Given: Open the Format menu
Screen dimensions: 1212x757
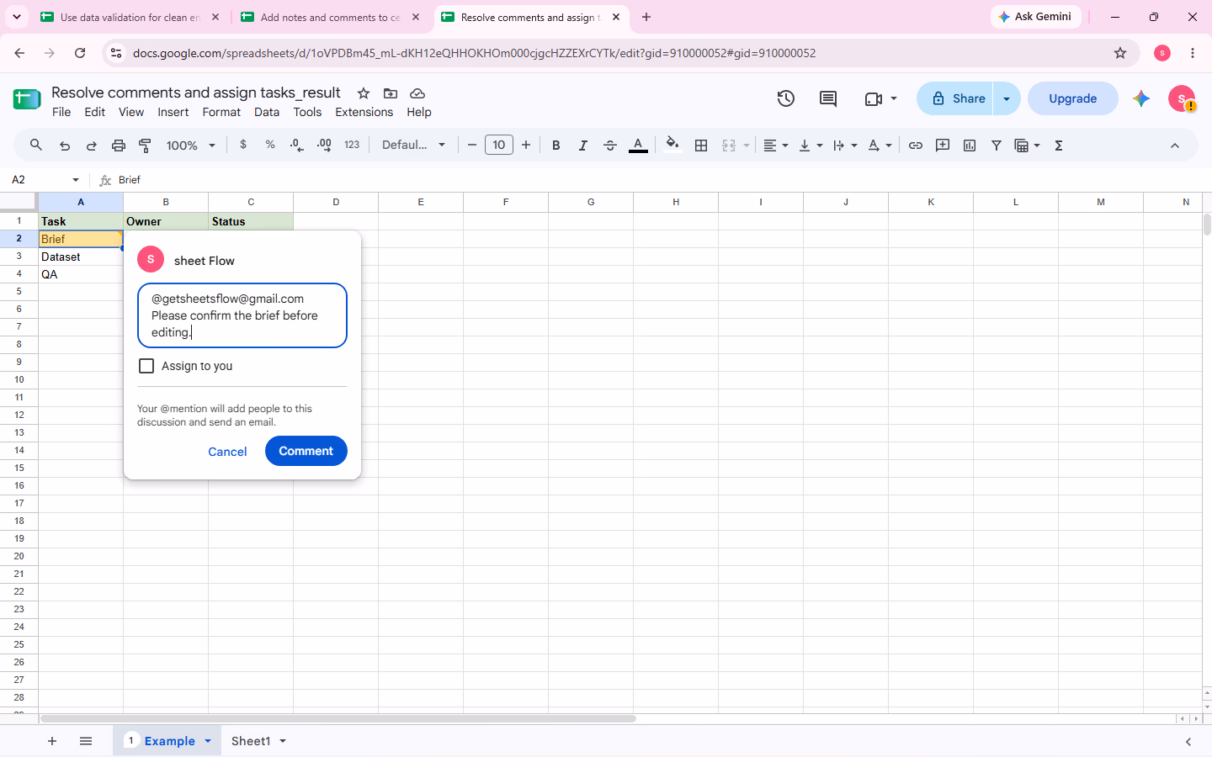Looking at the screenshot, I should point(221,112).
